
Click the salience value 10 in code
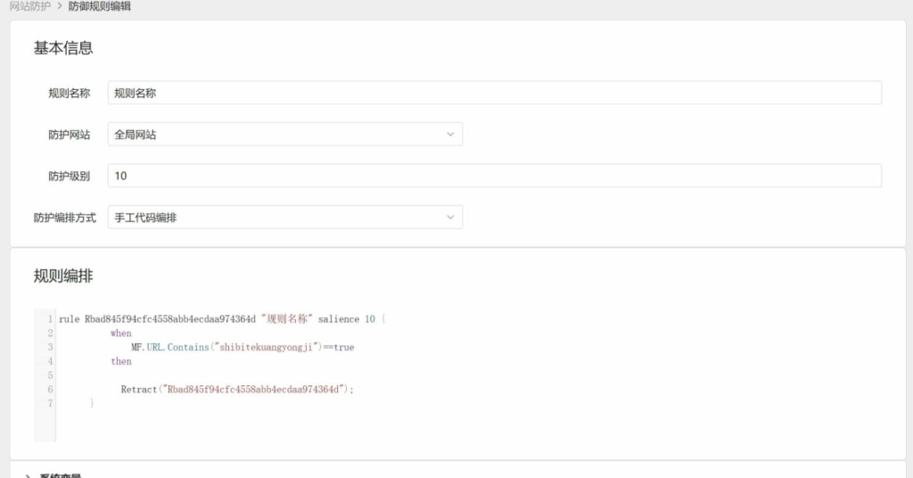[369, 319]
